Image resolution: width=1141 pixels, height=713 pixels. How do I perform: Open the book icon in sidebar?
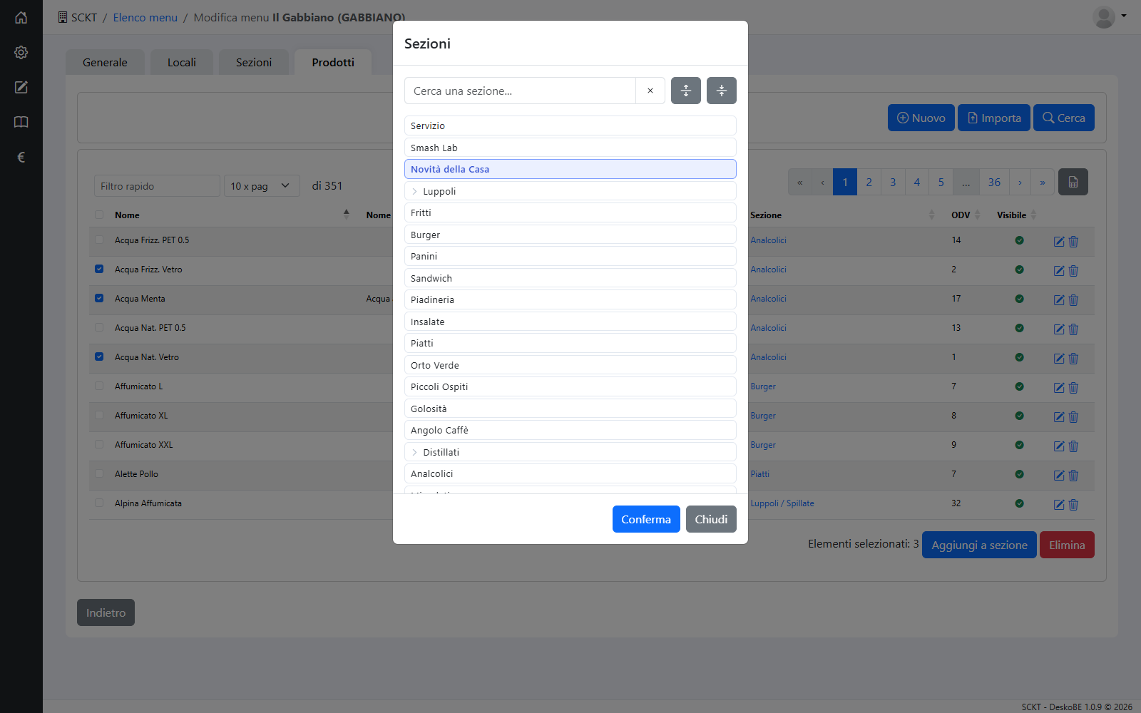(21, 122)
